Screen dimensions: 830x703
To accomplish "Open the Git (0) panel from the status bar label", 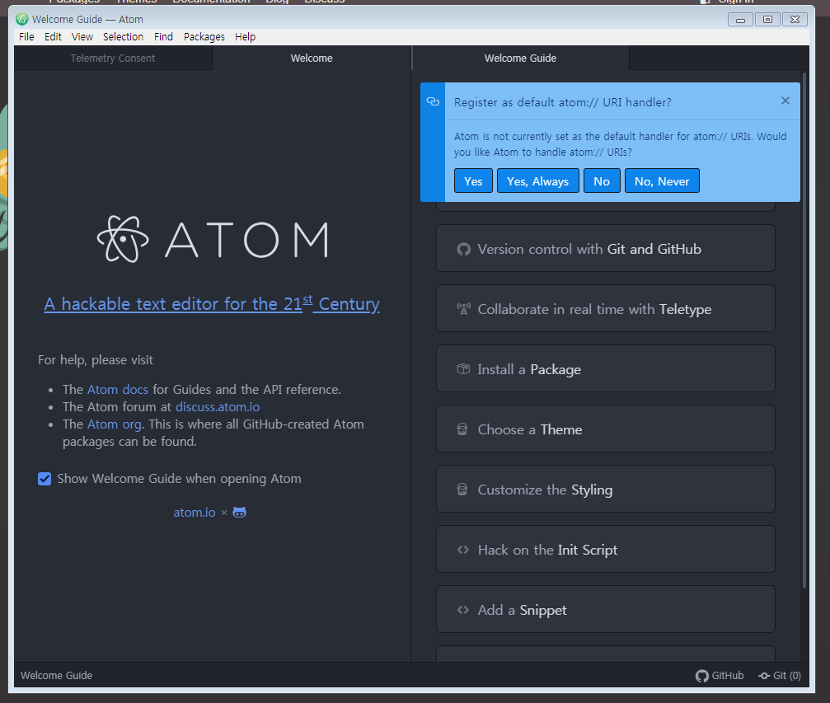I will click(786, 676).
